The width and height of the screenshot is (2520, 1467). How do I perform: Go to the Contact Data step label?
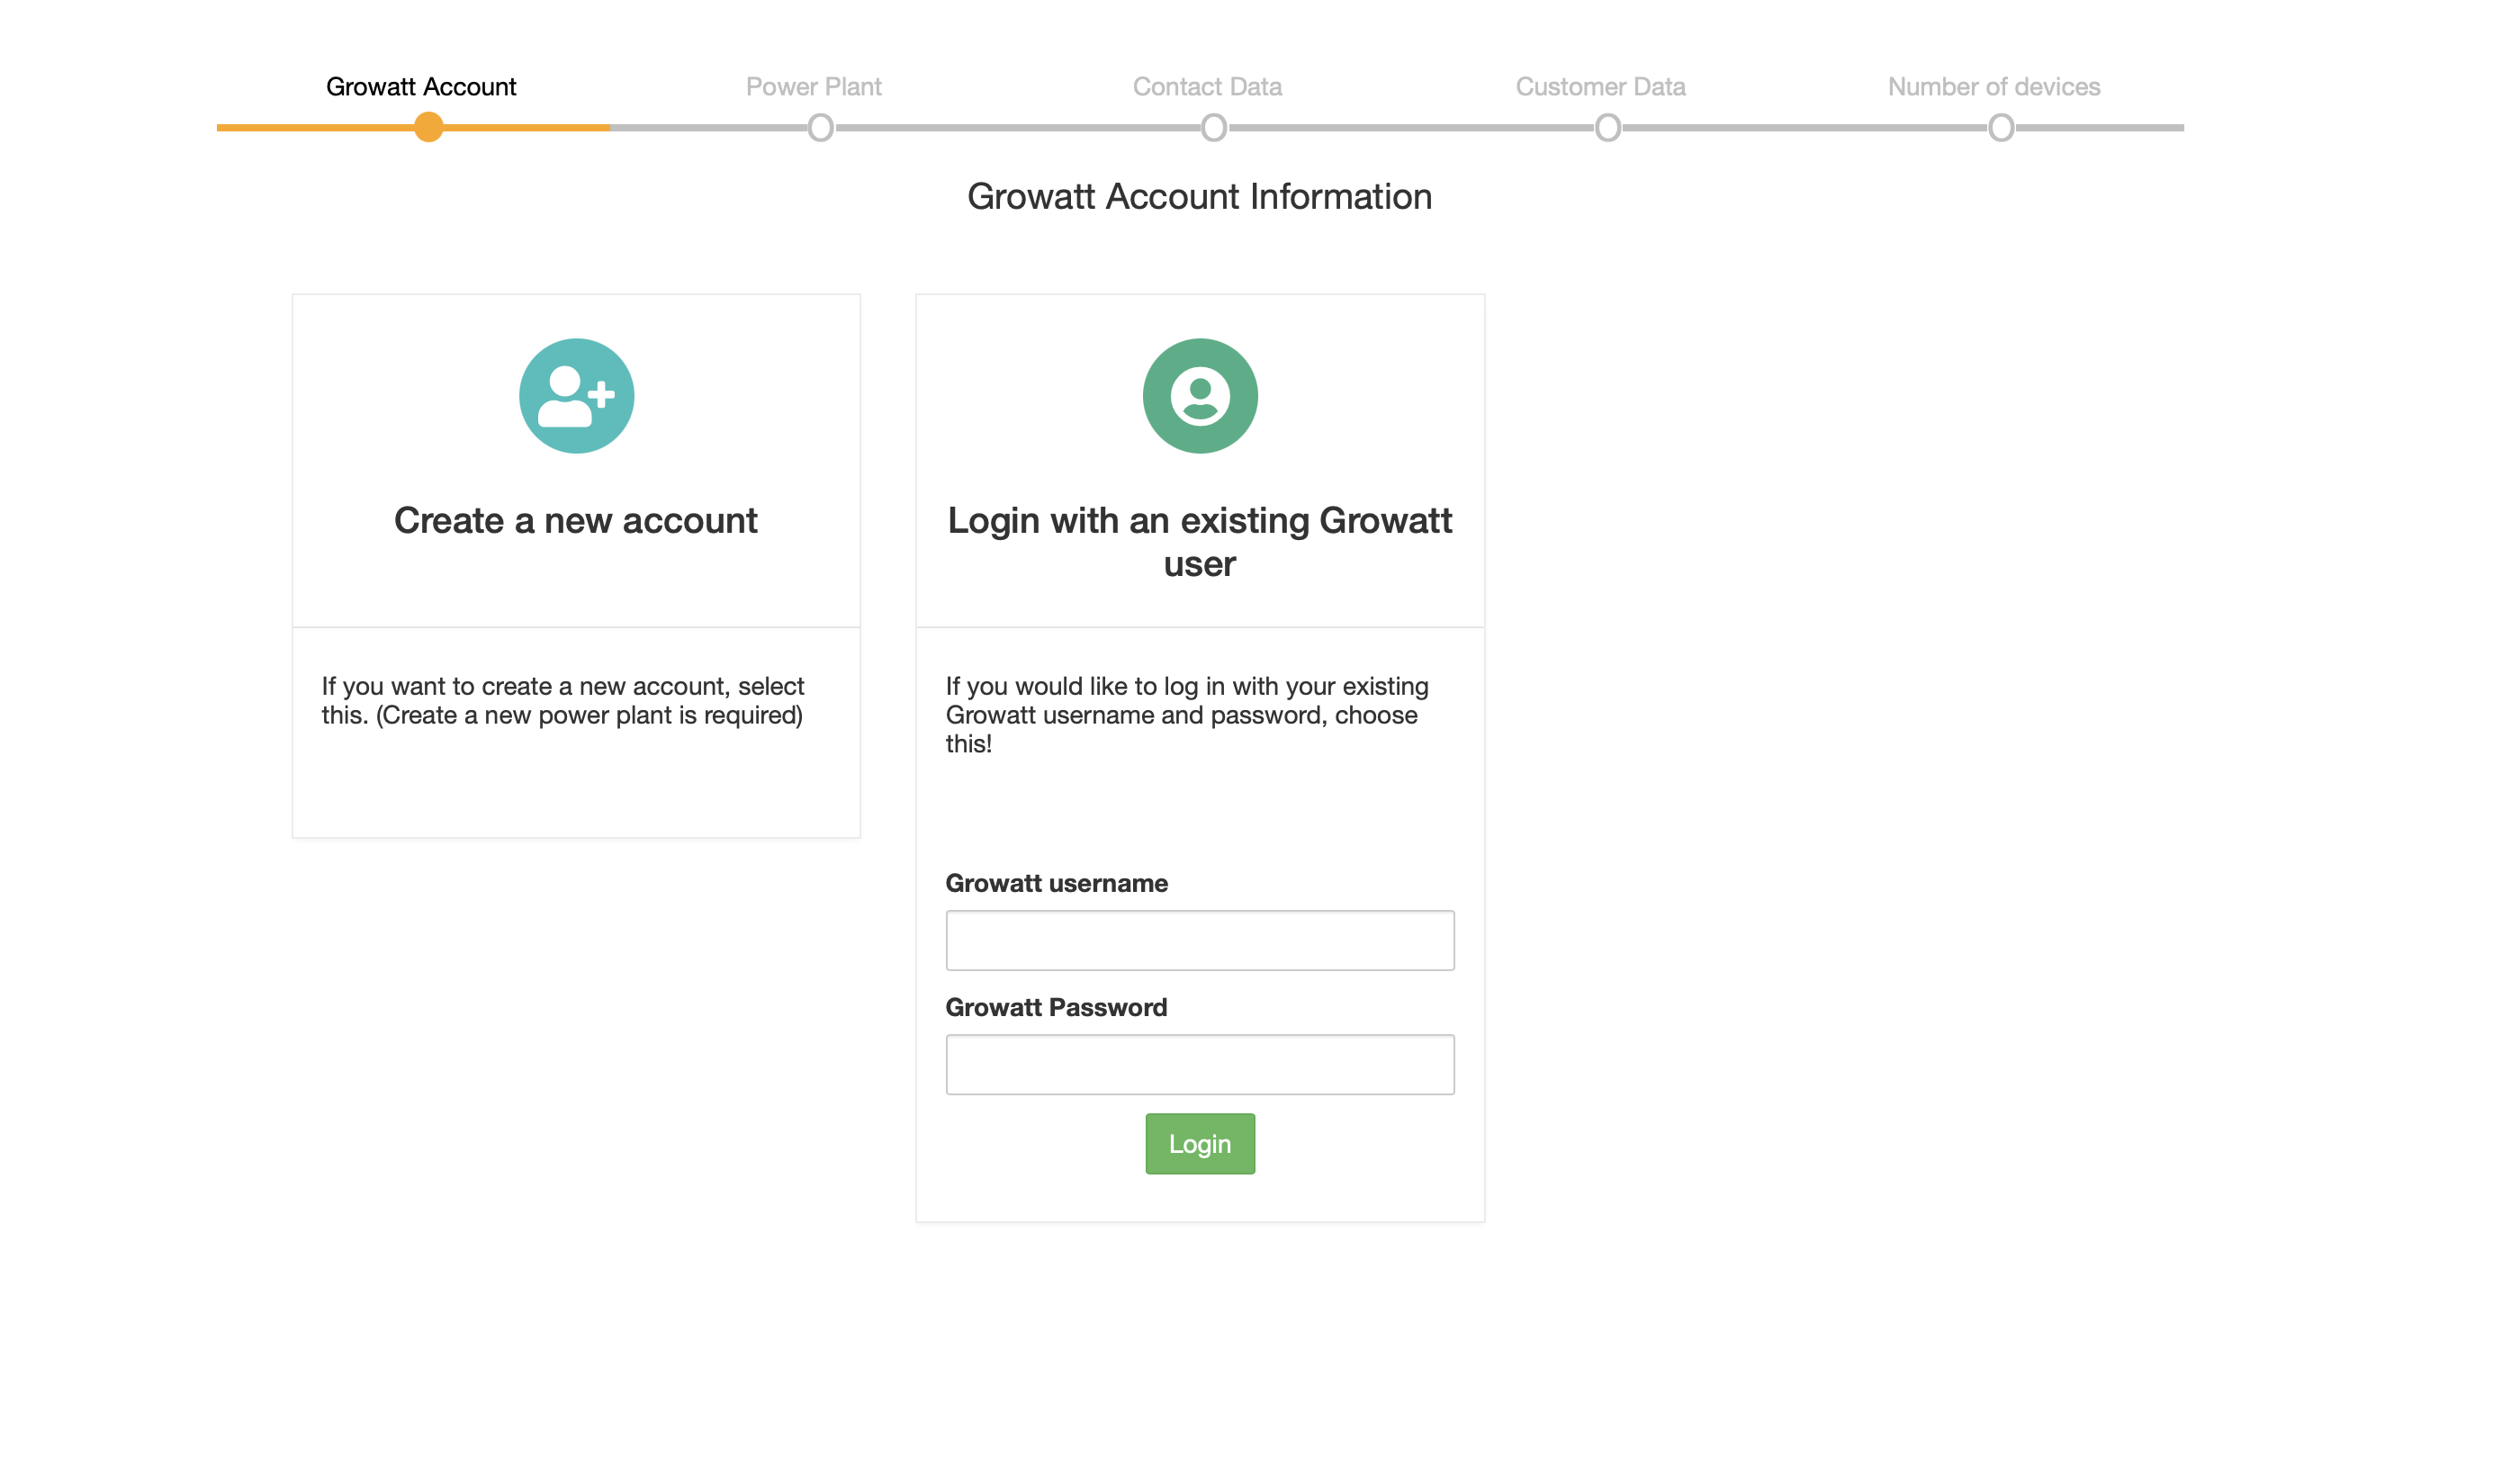pos(1207,87)
